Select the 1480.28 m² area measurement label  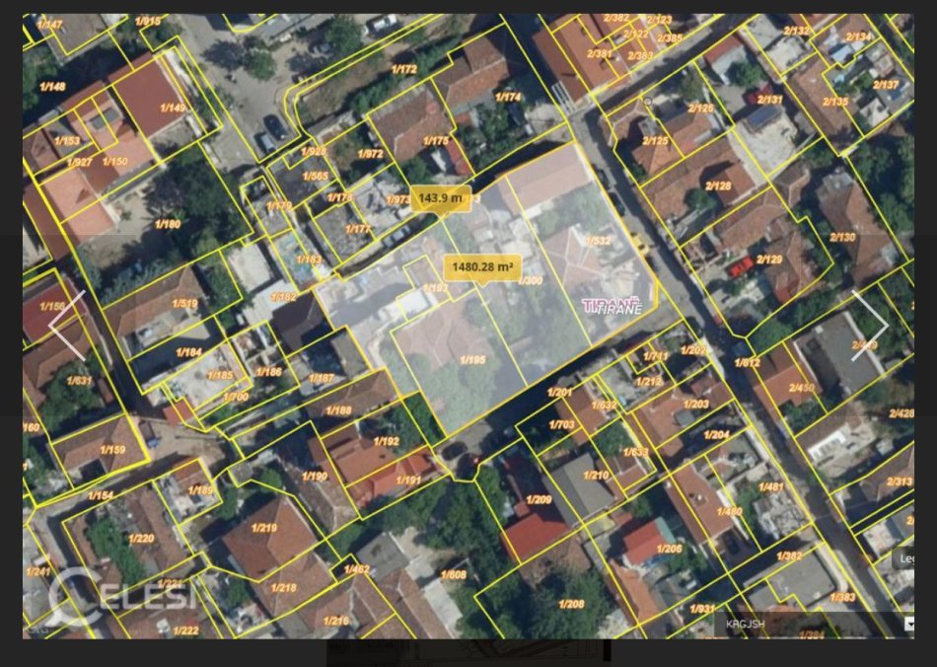[482, 266]
